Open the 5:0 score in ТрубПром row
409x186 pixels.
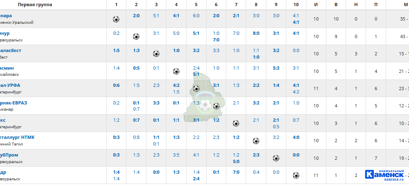[x=236, y=161]
